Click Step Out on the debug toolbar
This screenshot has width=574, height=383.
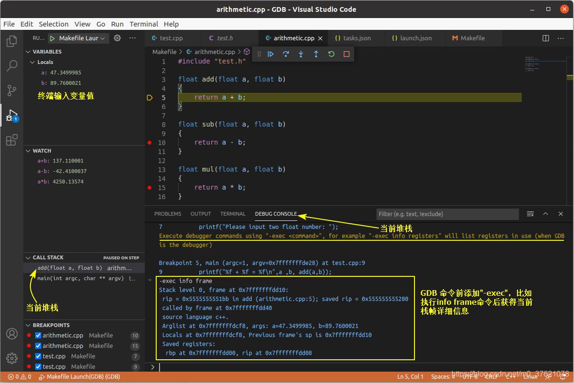point(316,54)
